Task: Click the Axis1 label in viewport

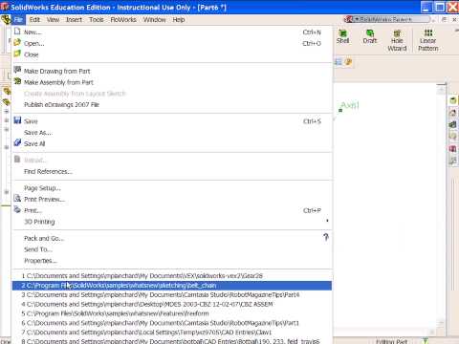Action: tap(350, 105)
